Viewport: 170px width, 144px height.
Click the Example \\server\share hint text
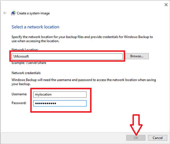point(29,63)
